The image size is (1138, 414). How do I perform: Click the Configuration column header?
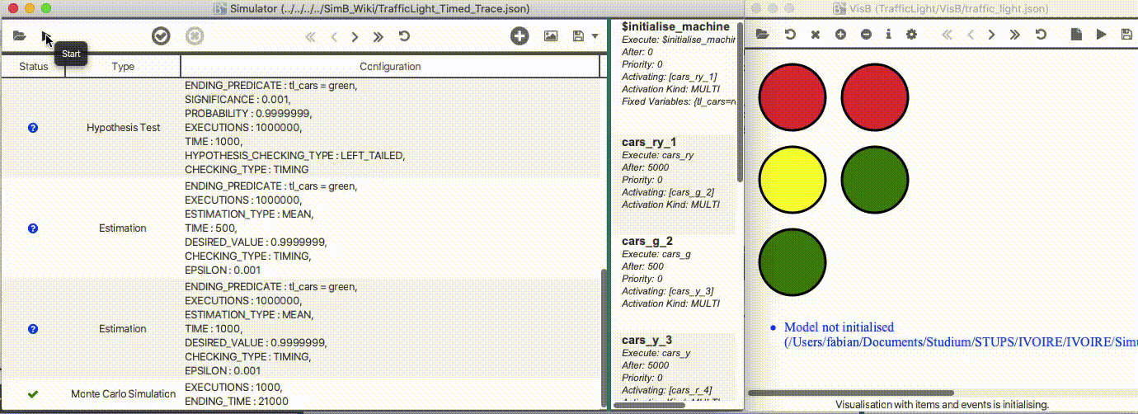390,67
